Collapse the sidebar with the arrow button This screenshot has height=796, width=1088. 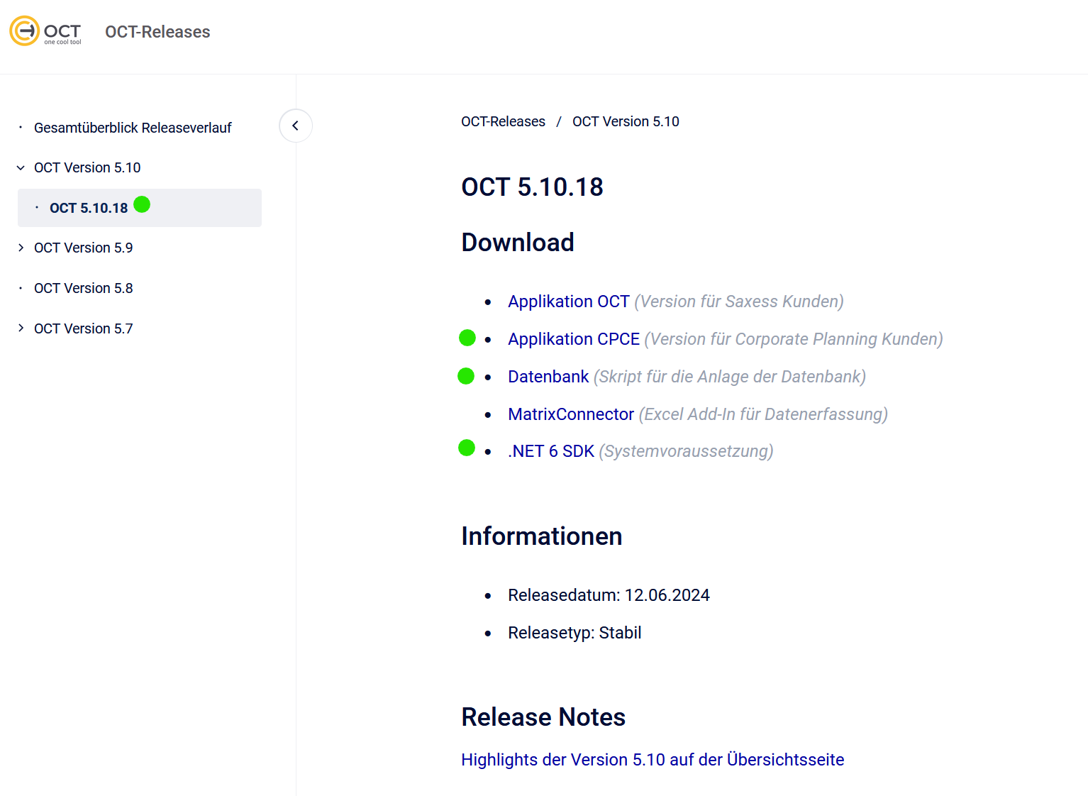296,126
